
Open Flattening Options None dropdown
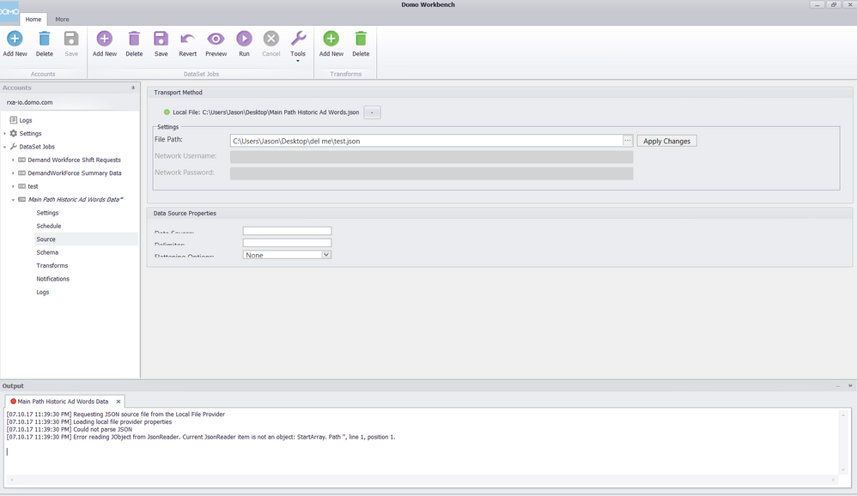tap(287, 255)
